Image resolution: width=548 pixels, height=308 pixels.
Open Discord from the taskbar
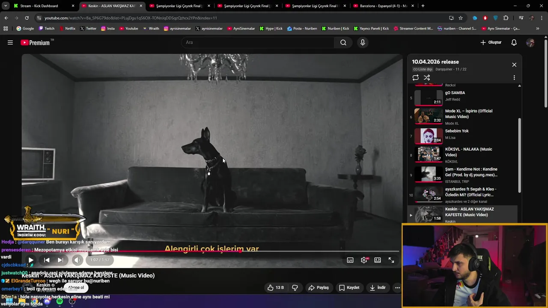(x=47, y=302)
